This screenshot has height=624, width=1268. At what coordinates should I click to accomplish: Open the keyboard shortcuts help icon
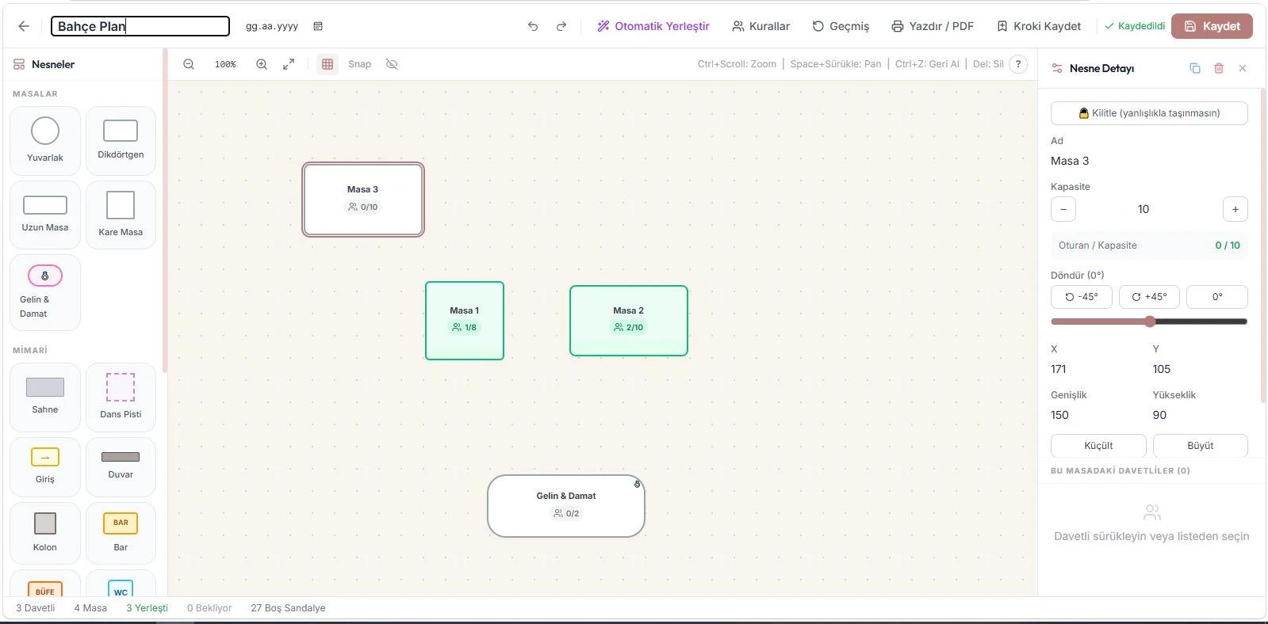(x=1018, y=64)
